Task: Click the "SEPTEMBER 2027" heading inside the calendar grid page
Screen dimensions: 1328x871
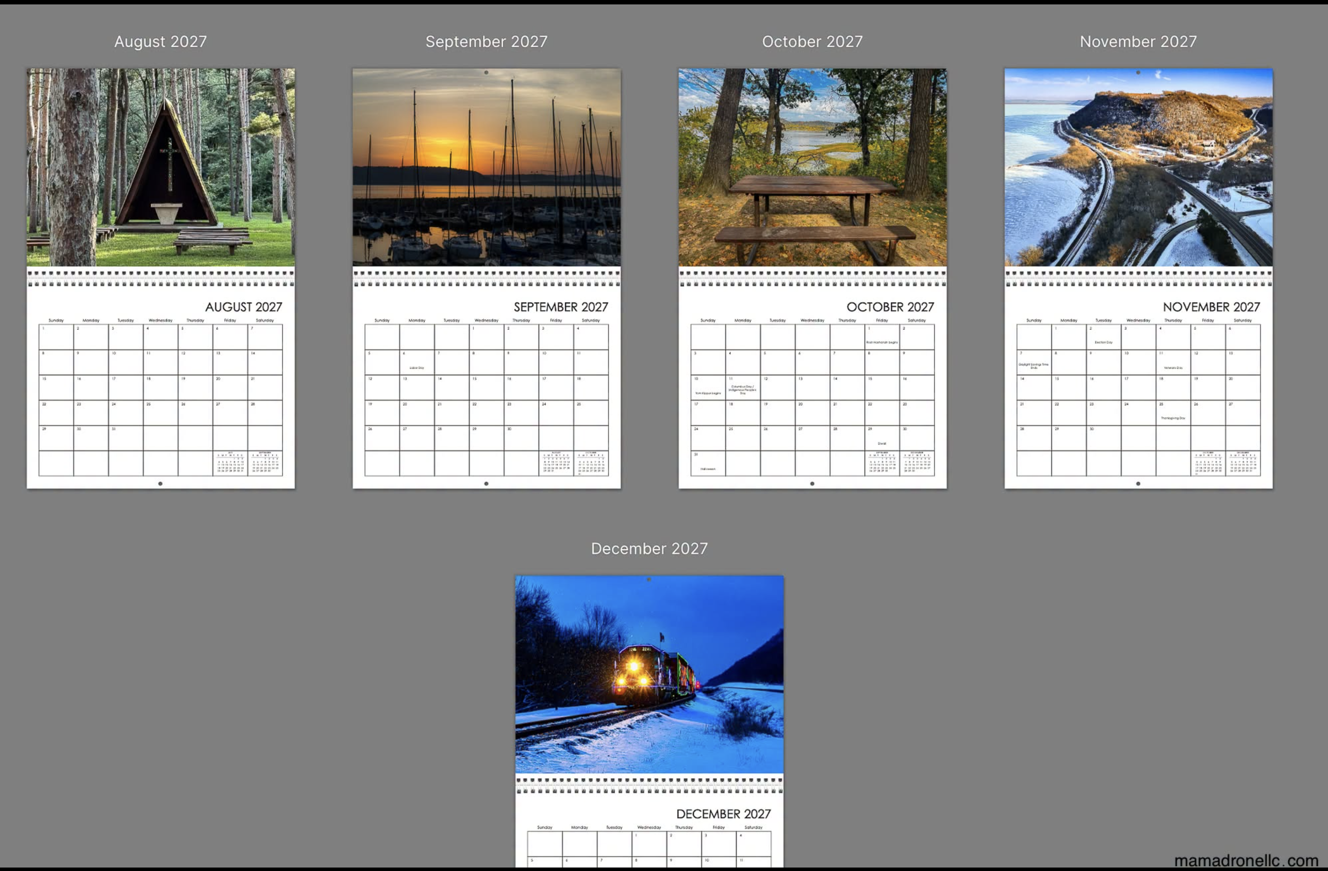Action: (561, 307)
